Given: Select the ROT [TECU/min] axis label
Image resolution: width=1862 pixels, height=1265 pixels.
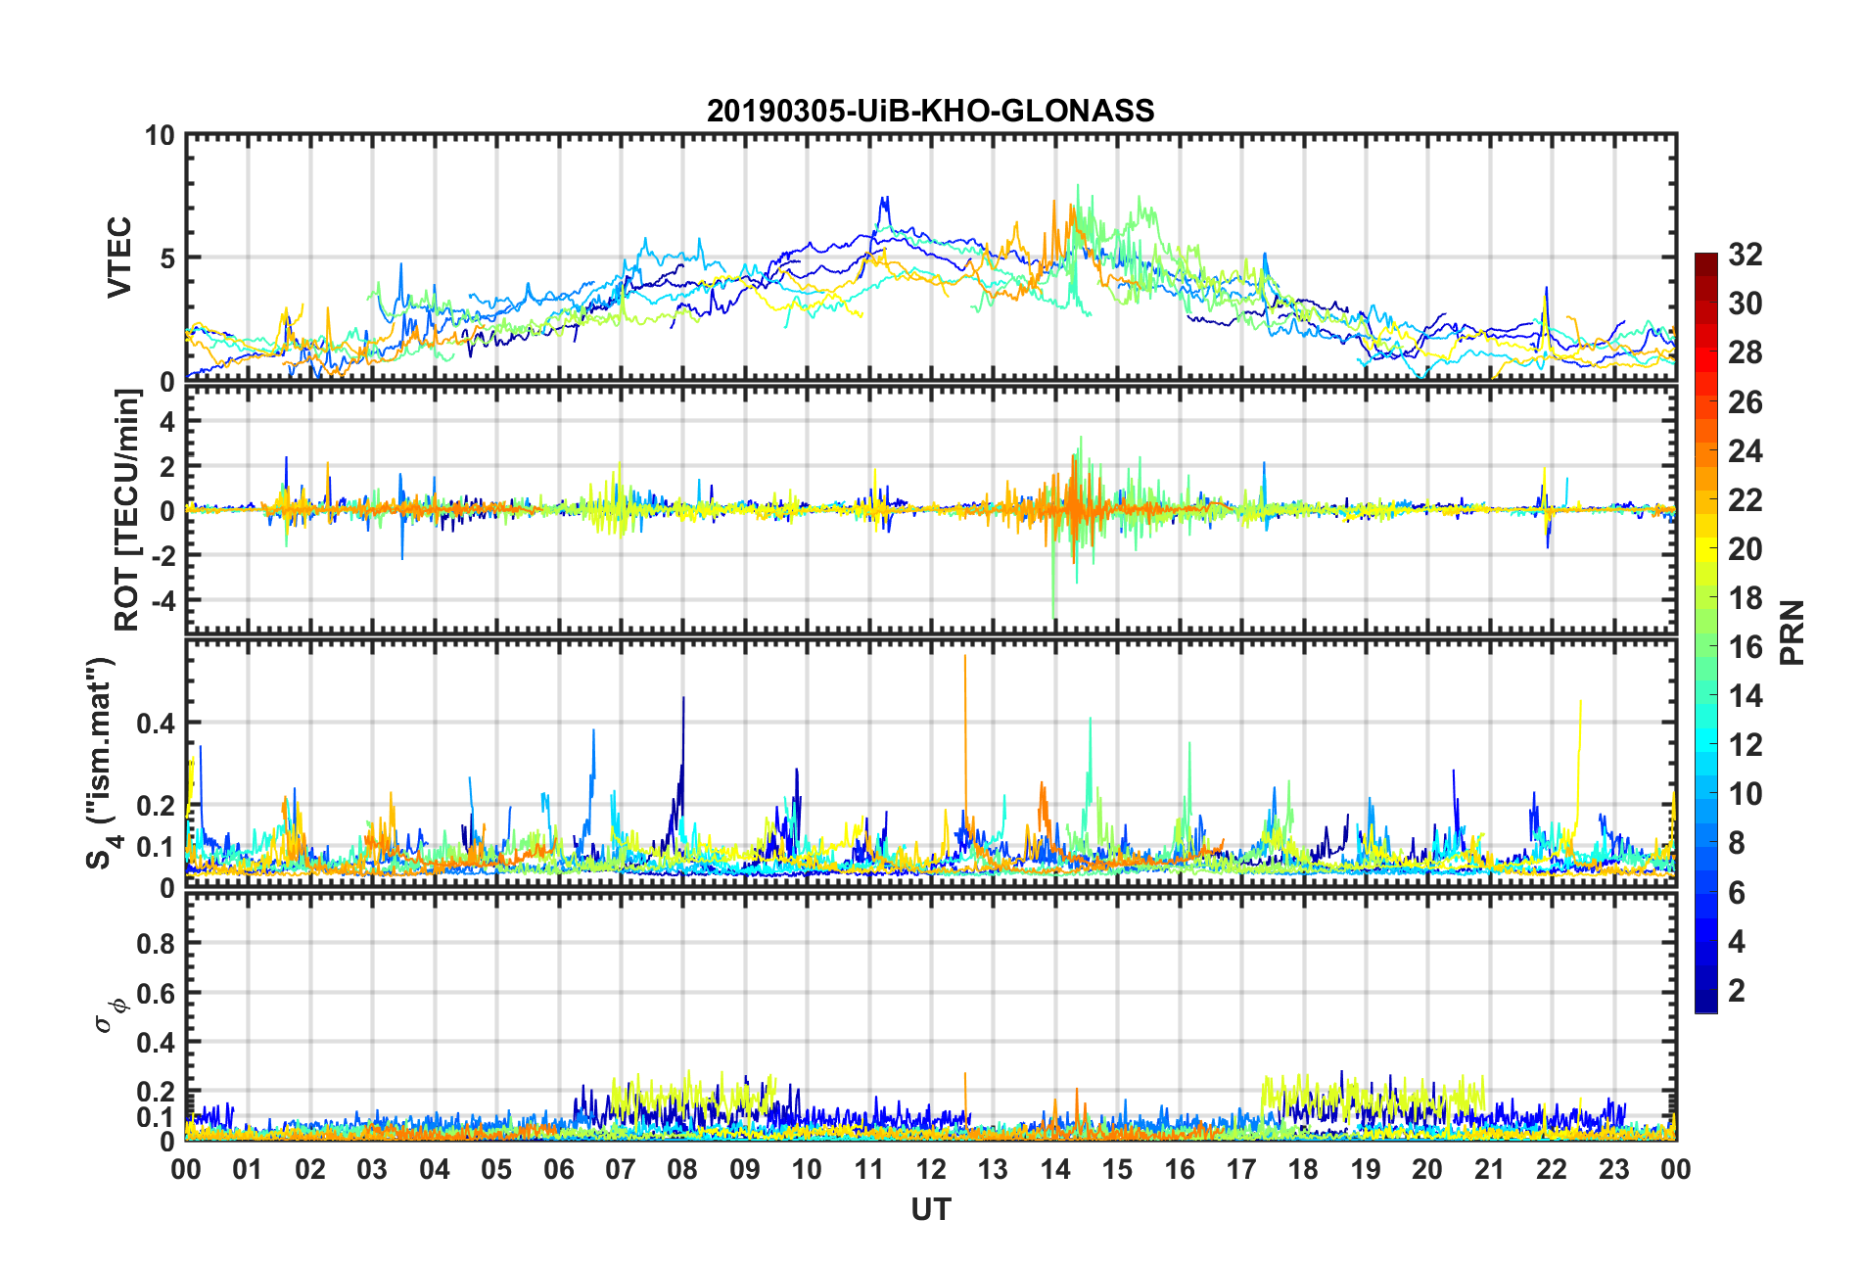Looking at the screenshot, I should click(x=126, y=509).
